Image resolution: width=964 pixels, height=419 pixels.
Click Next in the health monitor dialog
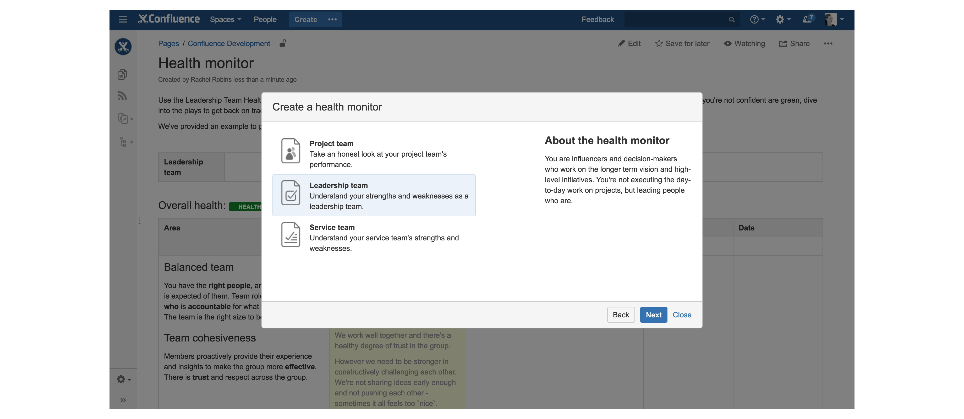[x=653, y=315]
